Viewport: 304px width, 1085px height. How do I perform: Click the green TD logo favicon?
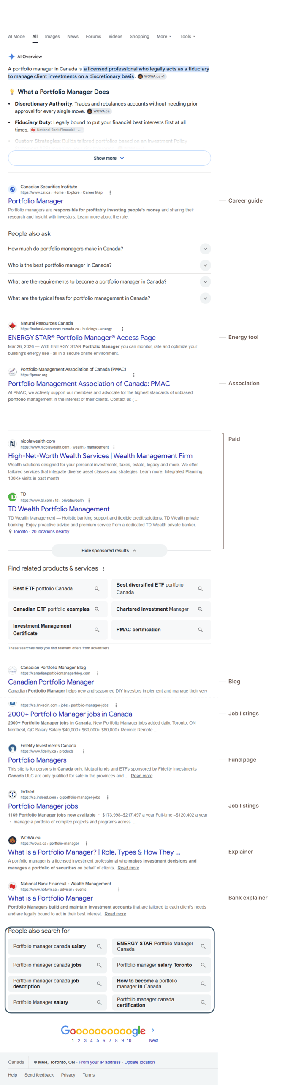tap(13, 497)
